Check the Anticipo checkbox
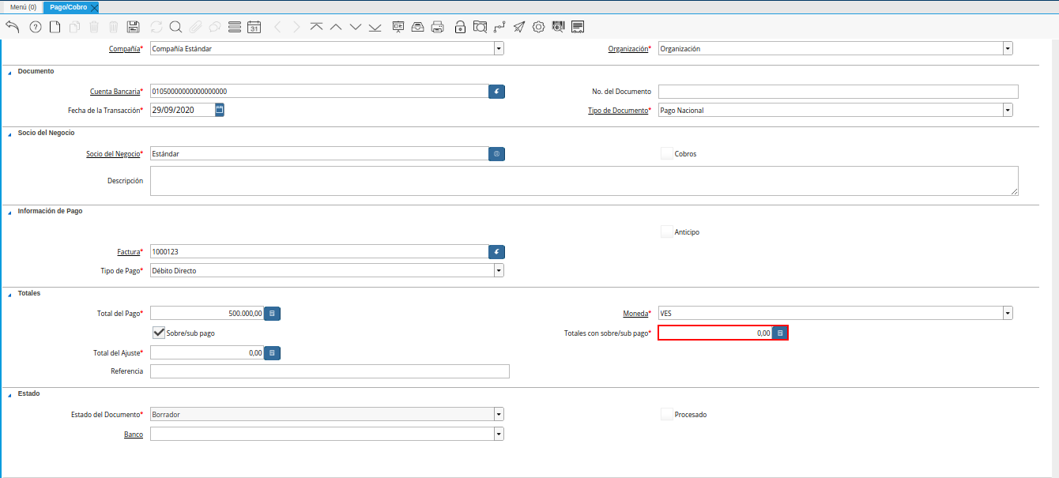 pos(667,231)
